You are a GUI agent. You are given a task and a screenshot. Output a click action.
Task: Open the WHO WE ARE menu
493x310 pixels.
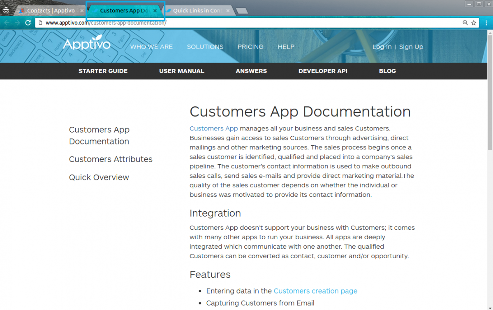coord(152,47)
